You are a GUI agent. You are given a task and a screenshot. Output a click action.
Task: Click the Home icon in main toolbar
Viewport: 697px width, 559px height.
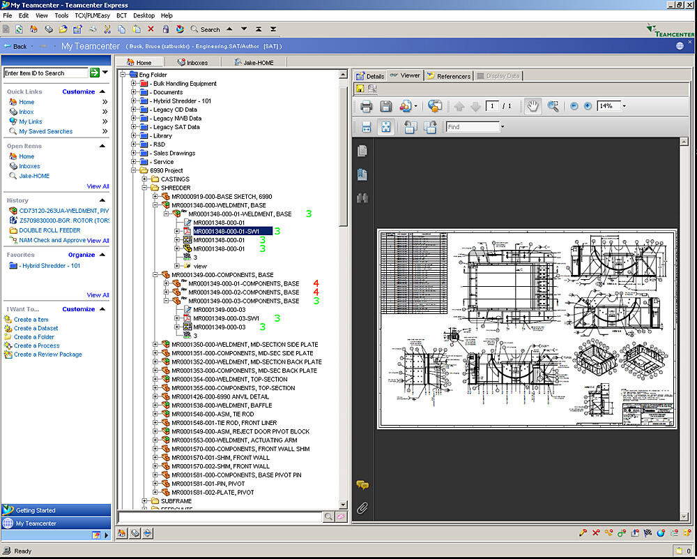(x=33, y=29)
